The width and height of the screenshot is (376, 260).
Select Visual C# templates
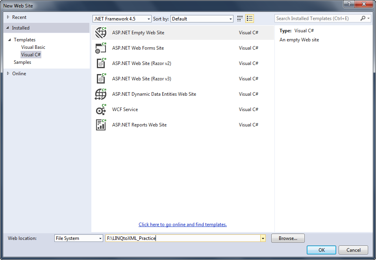[31, 55]
